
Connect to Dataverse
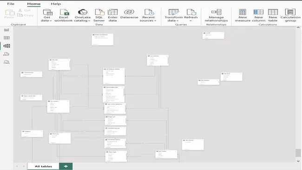click(x=129, y=14)
